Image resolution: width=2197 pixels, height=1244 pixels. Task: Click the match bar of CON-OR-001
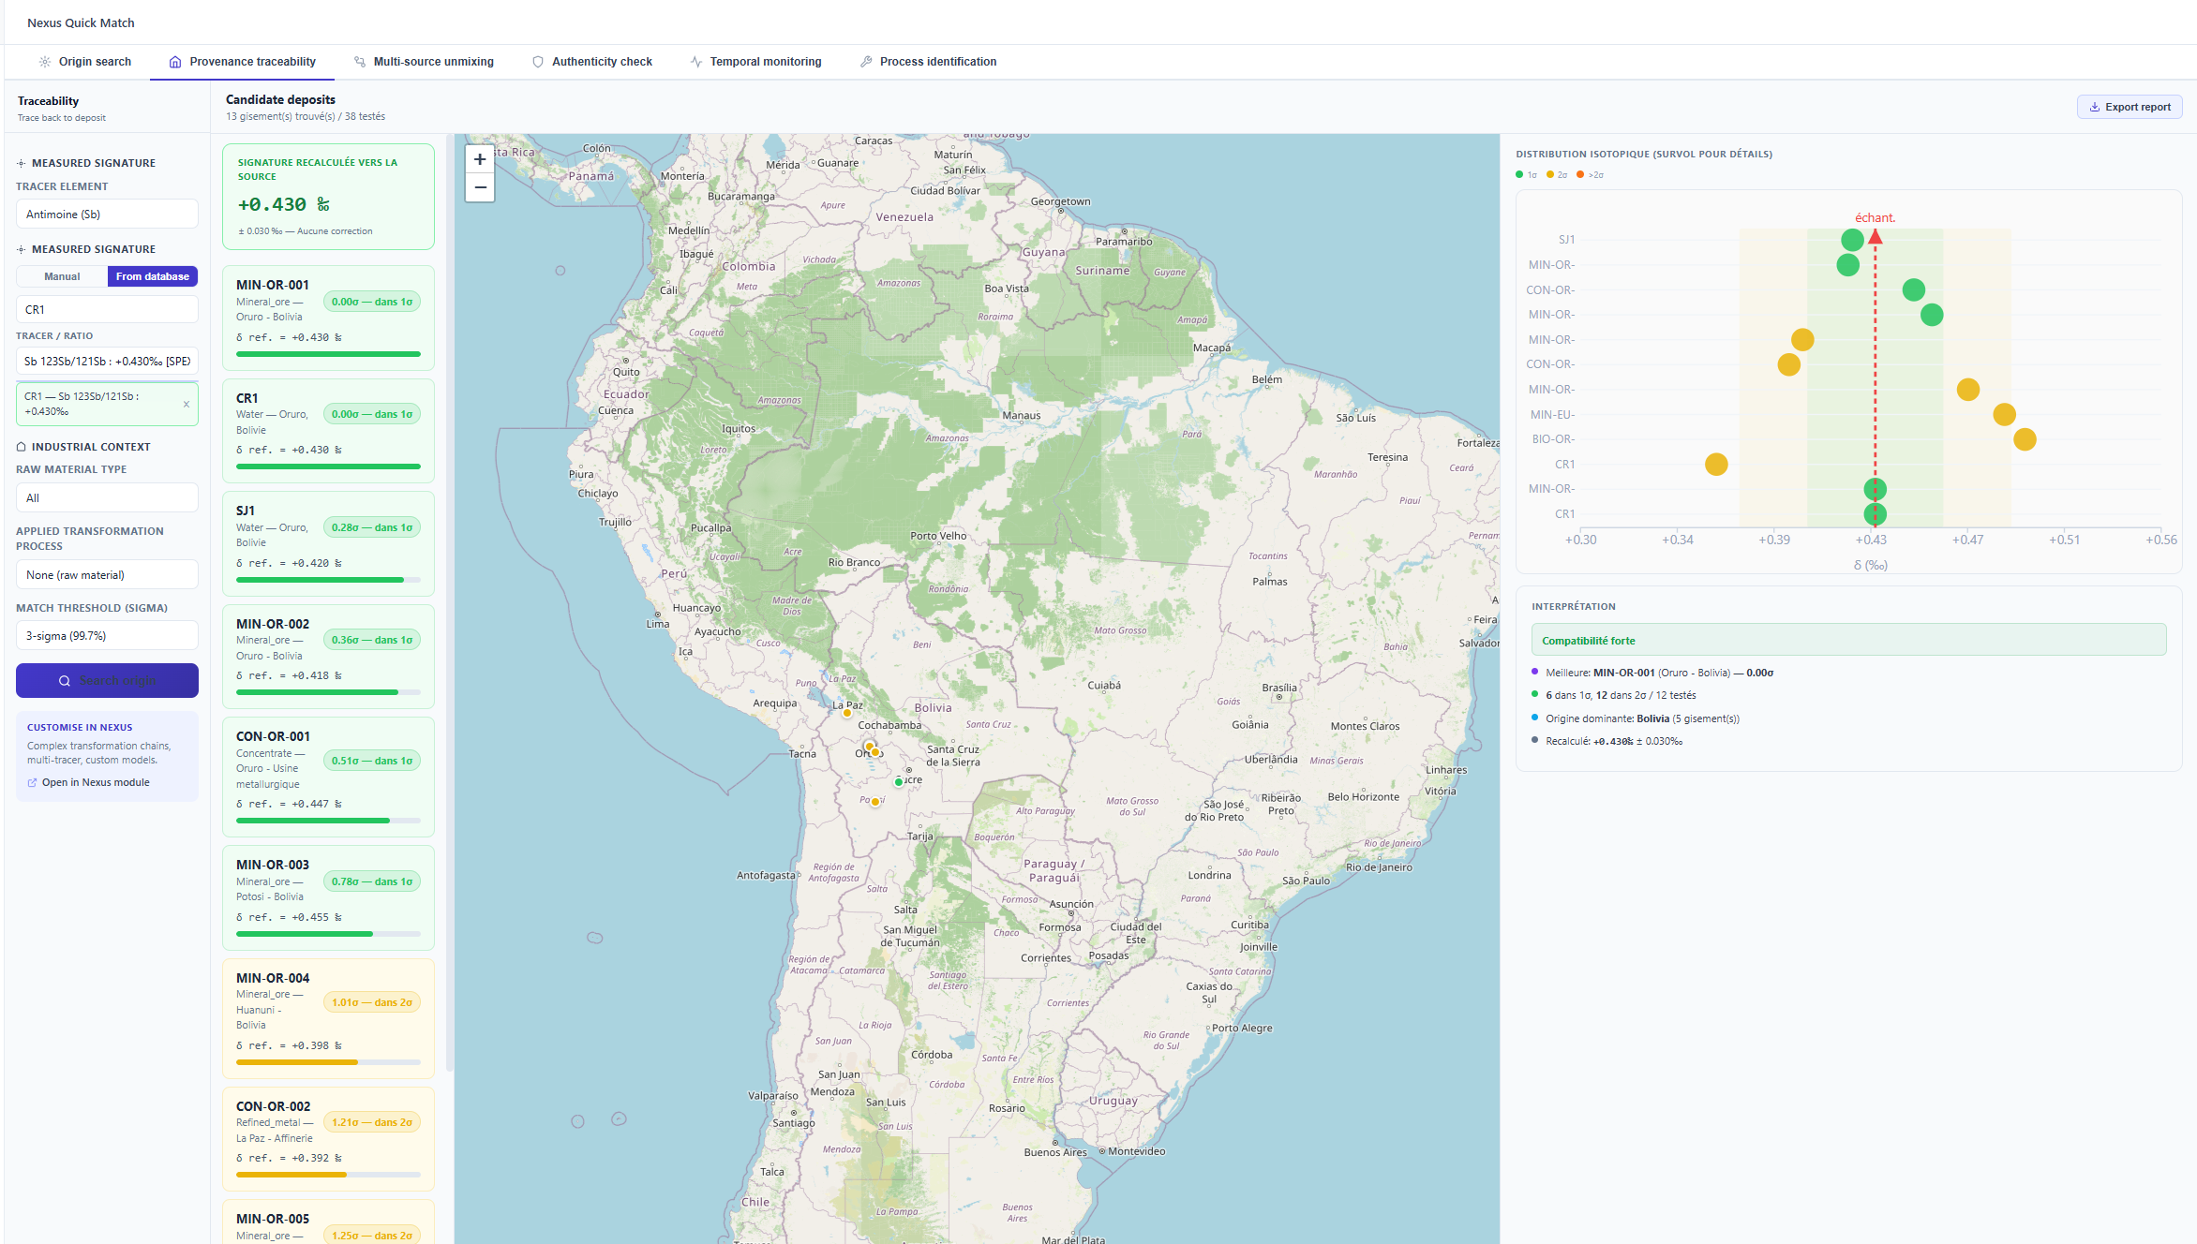pos(328,821)
